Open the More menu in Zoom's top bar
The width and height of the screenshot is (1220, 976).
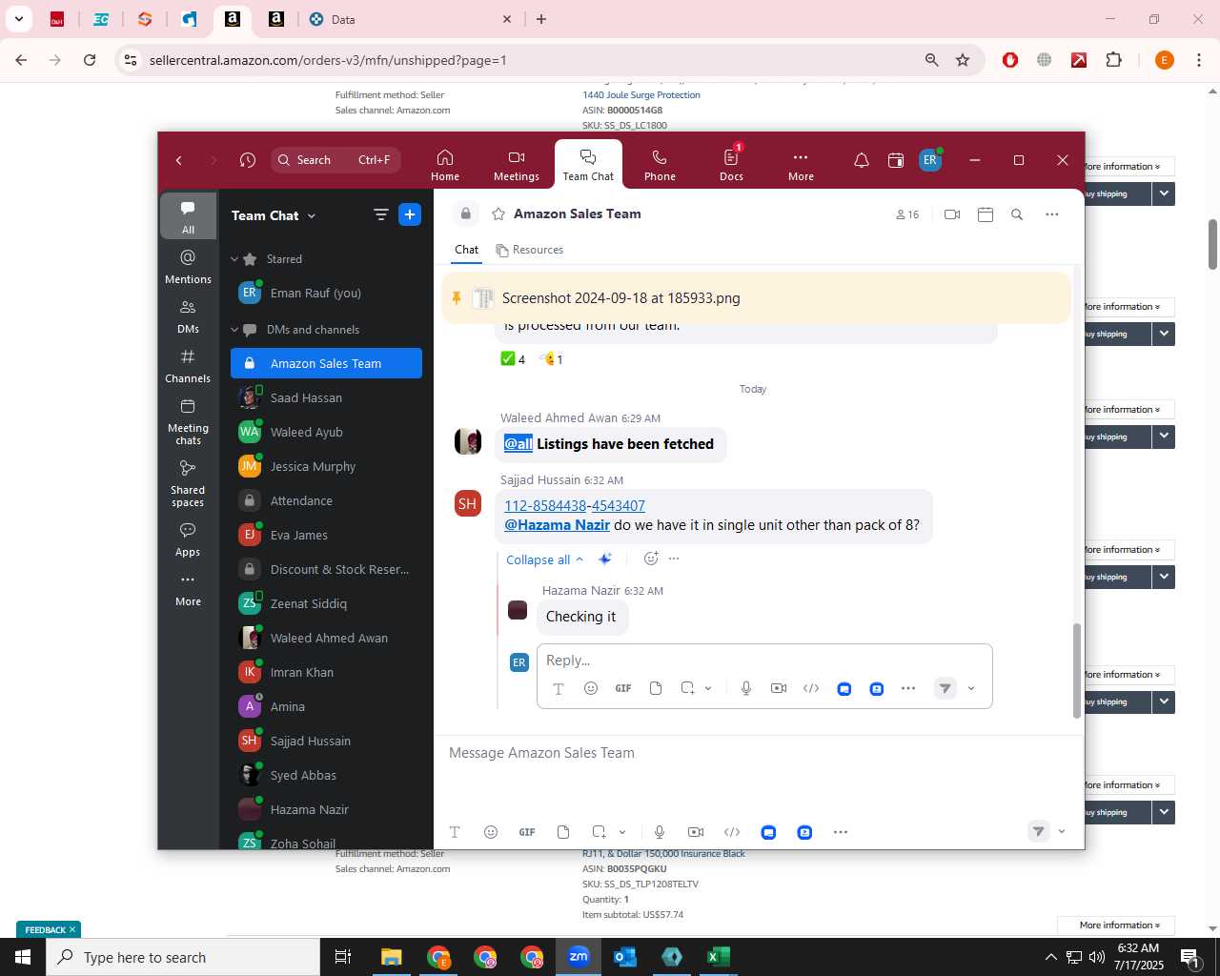pos(801,165)
